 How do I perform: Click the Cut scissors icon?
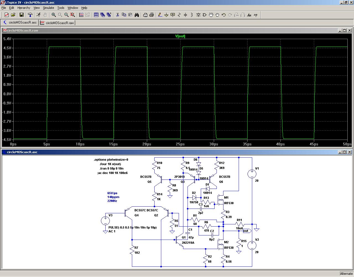[x=118, y=15]
